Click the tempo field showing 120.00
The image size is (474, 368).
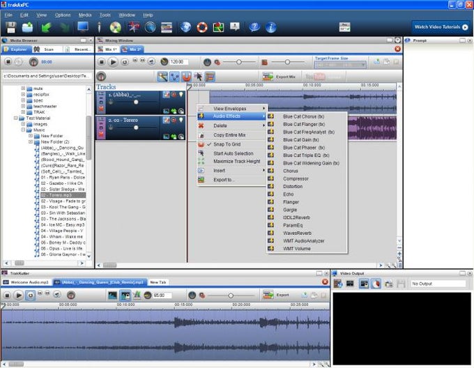[178, 62]
